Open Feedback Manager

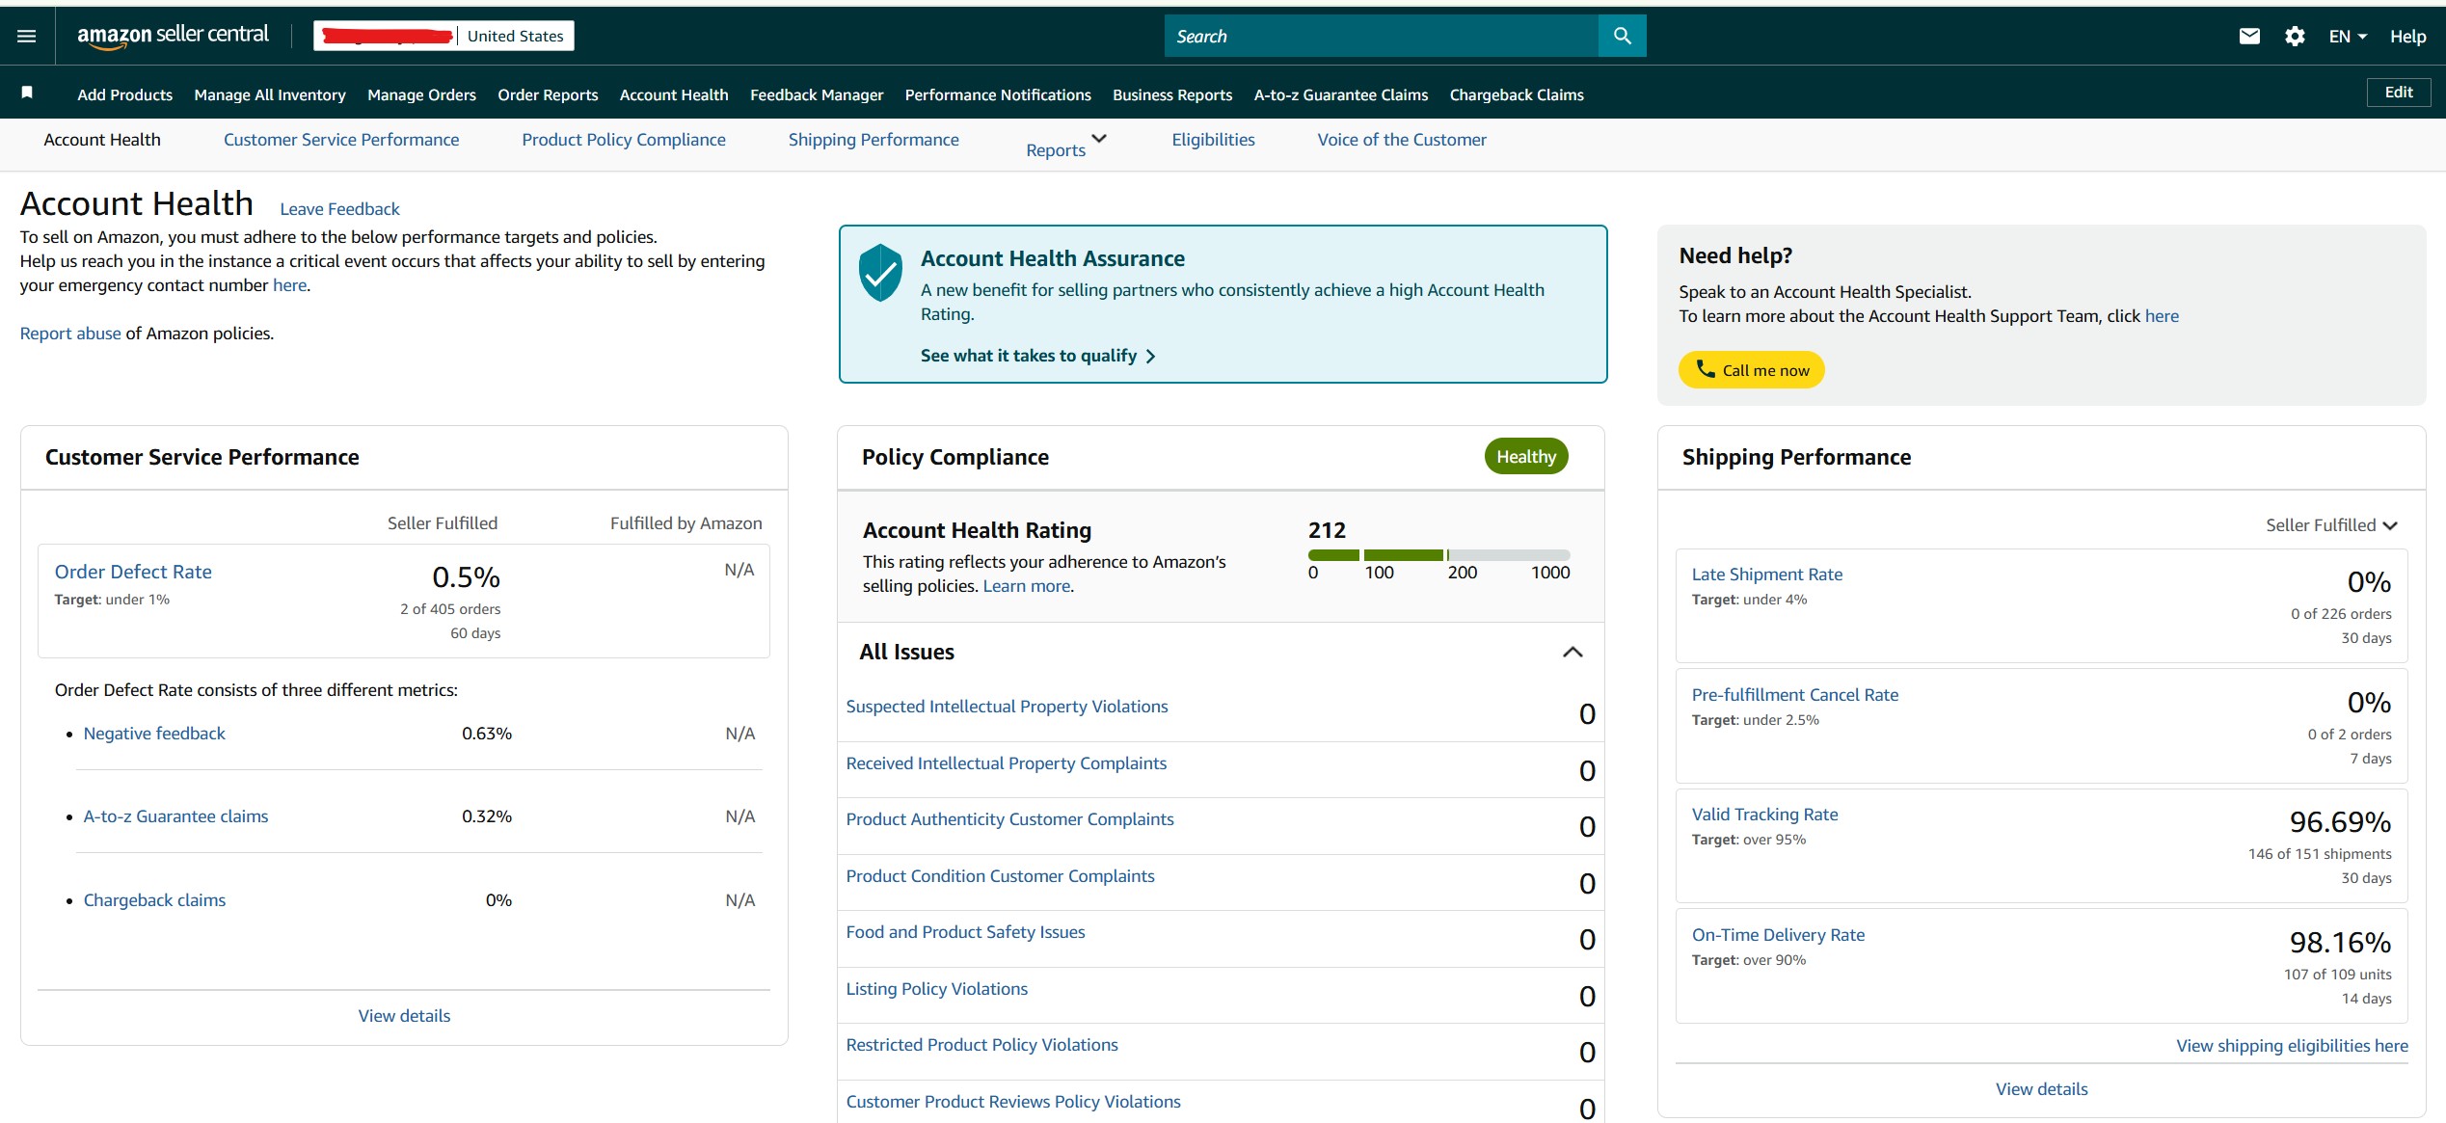(x=817, y=94)
